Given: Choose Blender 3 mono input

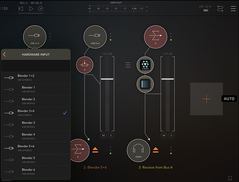Looking at the screenshot, I should click(x=36, y=124).
